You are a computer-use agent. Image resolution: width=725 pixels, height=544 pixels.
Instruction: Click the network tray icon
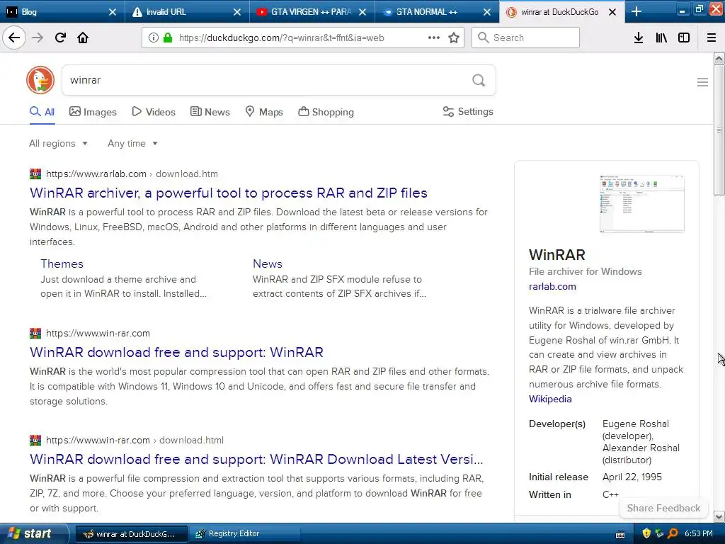click(x=659, y=533)
